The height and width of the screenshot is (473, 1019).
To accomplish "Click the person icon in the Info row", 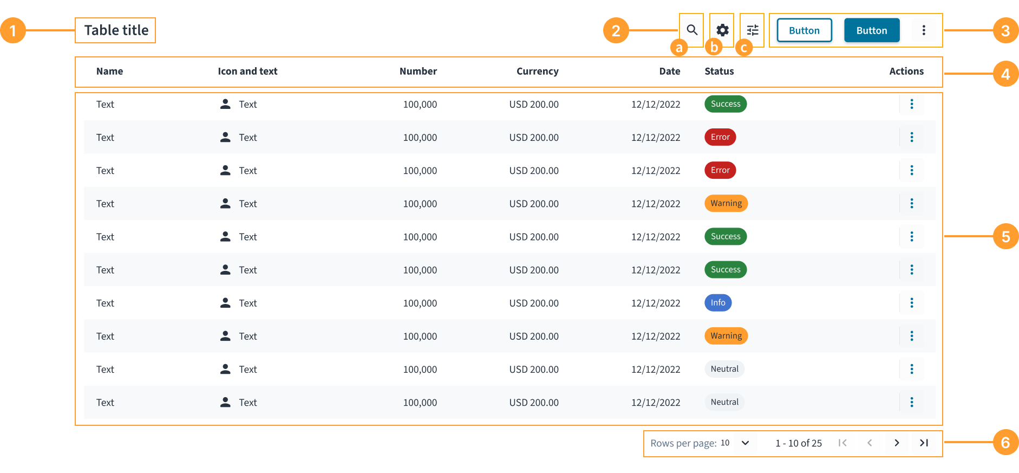I will click(x=225, y=302).
